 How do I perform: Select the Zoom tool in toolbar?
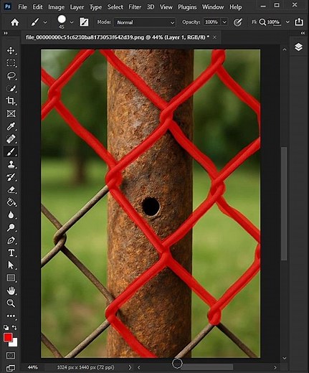coord(11,303)
